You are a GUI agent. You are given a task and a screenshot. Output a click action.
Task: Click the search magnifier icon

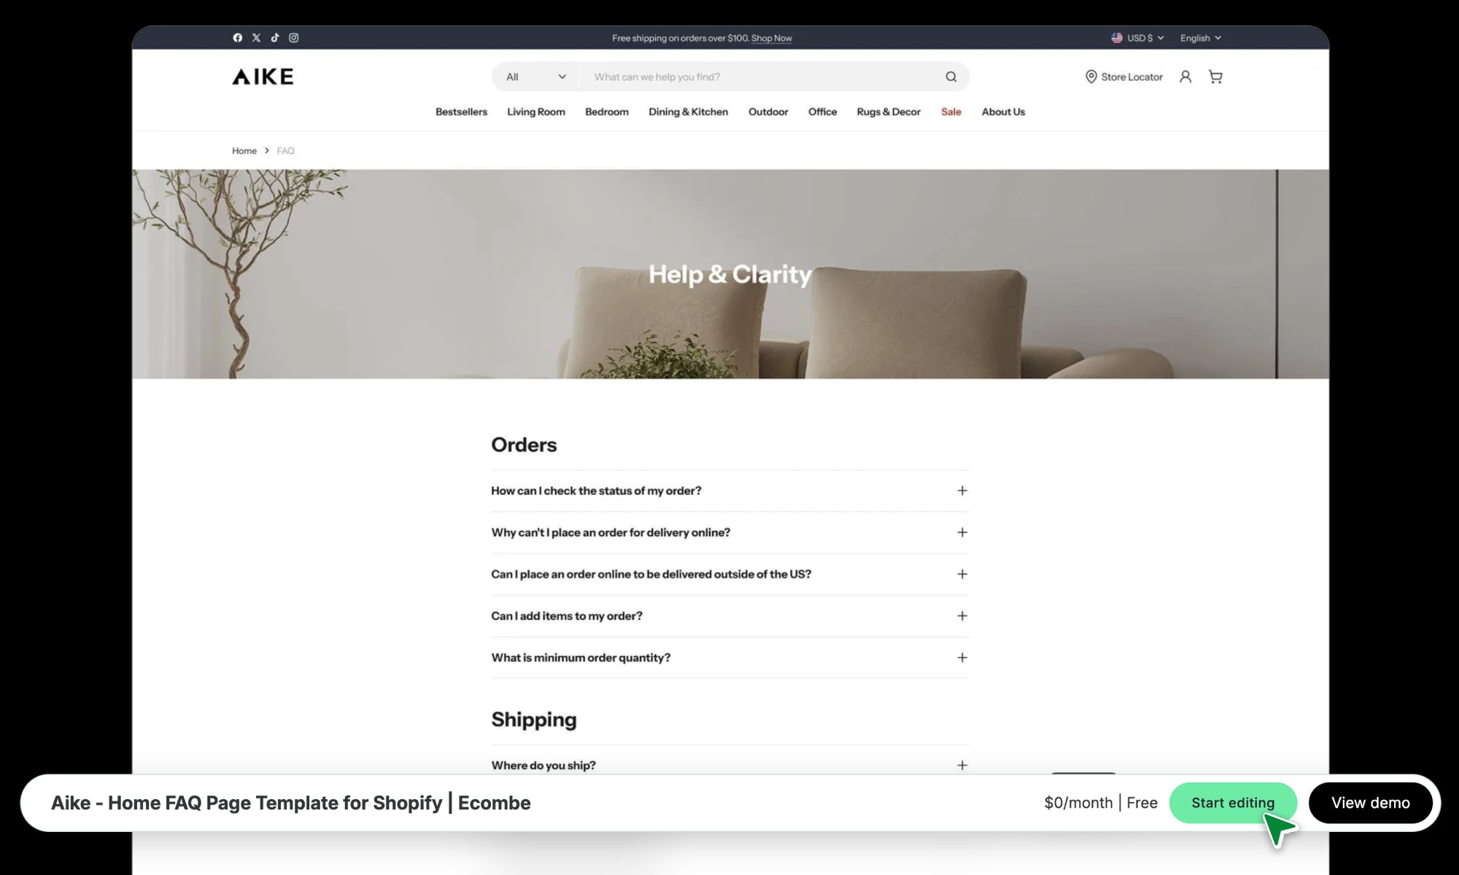(951, 77)
